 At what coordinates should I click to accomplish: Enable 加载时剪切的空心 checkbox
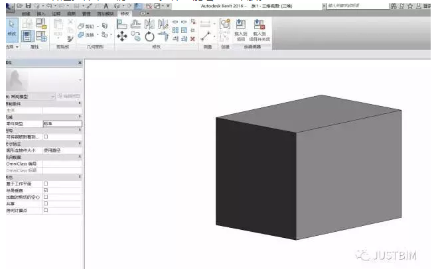click(x=46, y=197)
